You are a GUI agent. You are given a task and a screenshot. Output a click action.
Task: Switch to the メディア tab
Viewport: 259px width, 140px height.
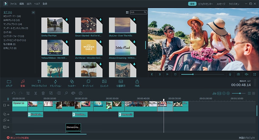point(9,83)
